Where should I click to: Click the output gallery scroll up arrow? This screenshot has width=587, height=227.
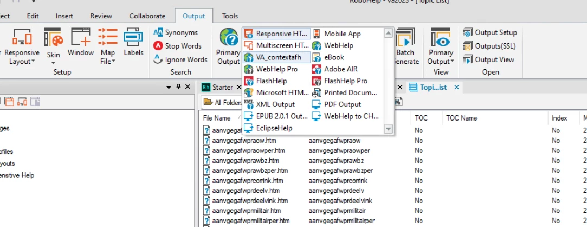click(x=389, y=33)
